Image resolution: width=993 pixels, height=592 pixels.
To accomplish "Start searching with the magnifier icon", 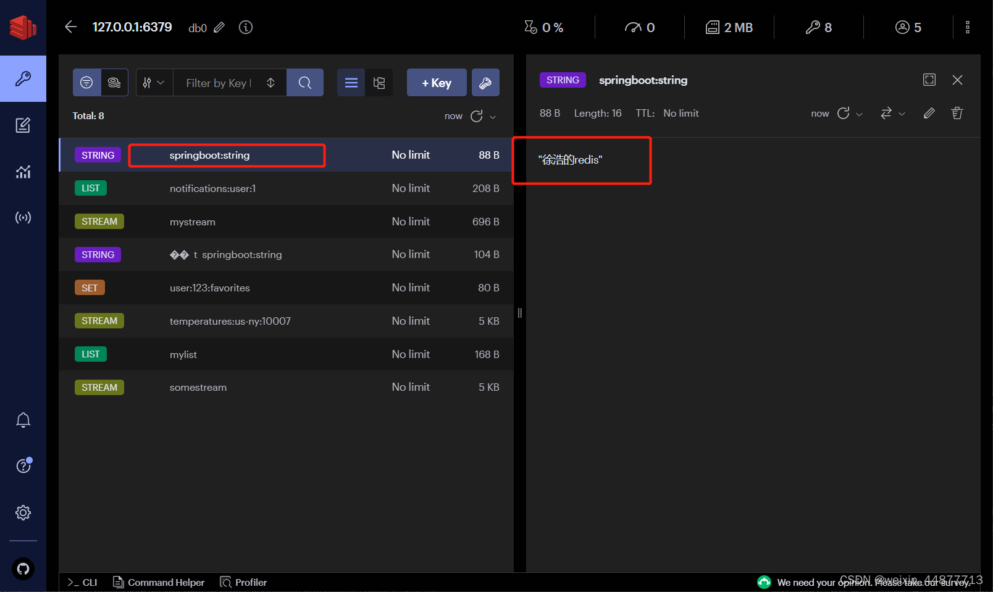I will point(304,82).
